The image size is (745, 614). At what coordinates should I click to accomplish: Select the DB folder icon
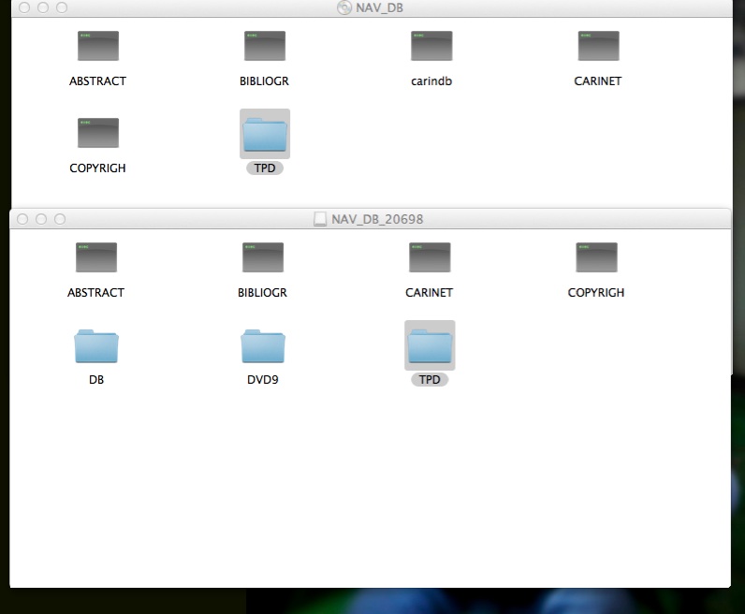[96, 346]
